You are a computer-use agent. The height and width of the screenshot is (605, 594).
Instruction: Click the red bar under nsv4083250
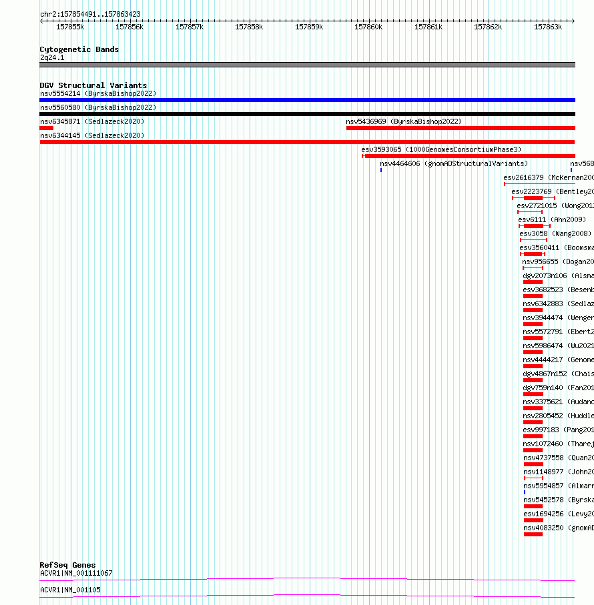click(x=533, y=534)
